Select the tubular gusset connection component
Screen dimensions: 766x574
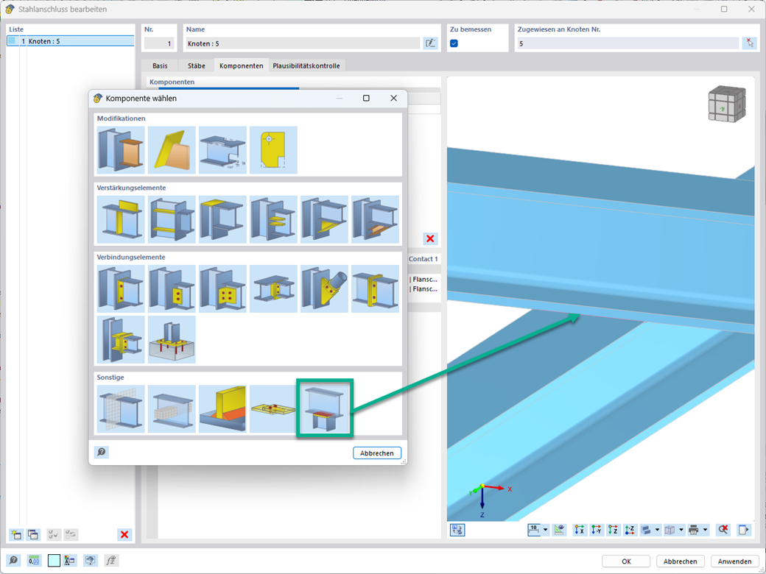(x=324, y=288)
